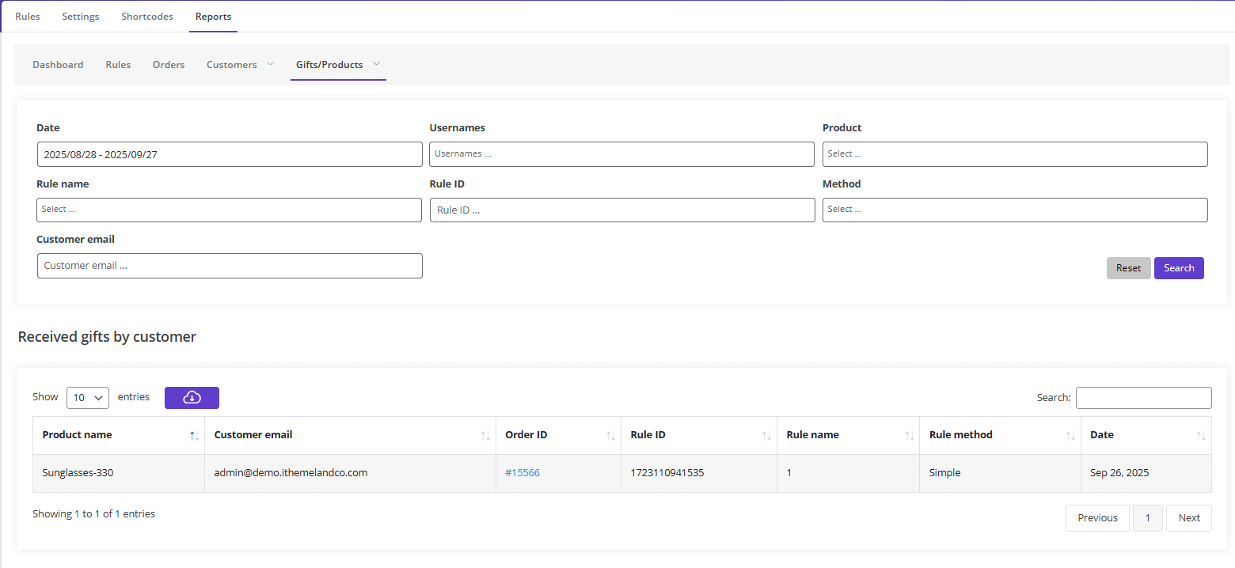The image size is (1235, 568).
Task: Open order #15566 link
Action: (522, 473)
